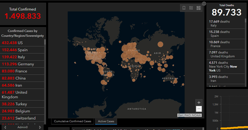Click the Admin0 level label
The height and width of the screenshot is (130, 248).
pos(23,127)
